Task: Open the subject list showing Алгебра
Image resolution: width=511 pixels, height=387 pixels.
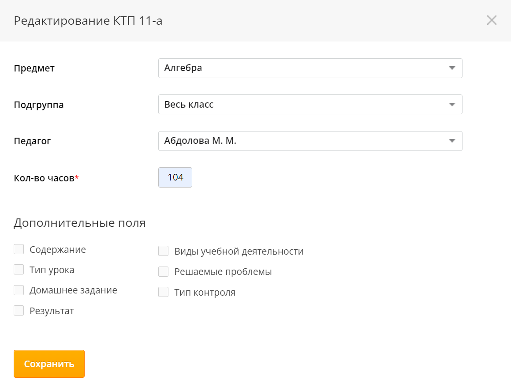Action: pyautogui.click(x=304, y=68)
